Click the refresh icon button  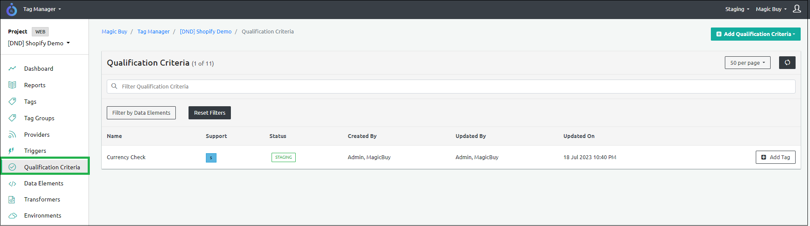(x=787, y=63)
